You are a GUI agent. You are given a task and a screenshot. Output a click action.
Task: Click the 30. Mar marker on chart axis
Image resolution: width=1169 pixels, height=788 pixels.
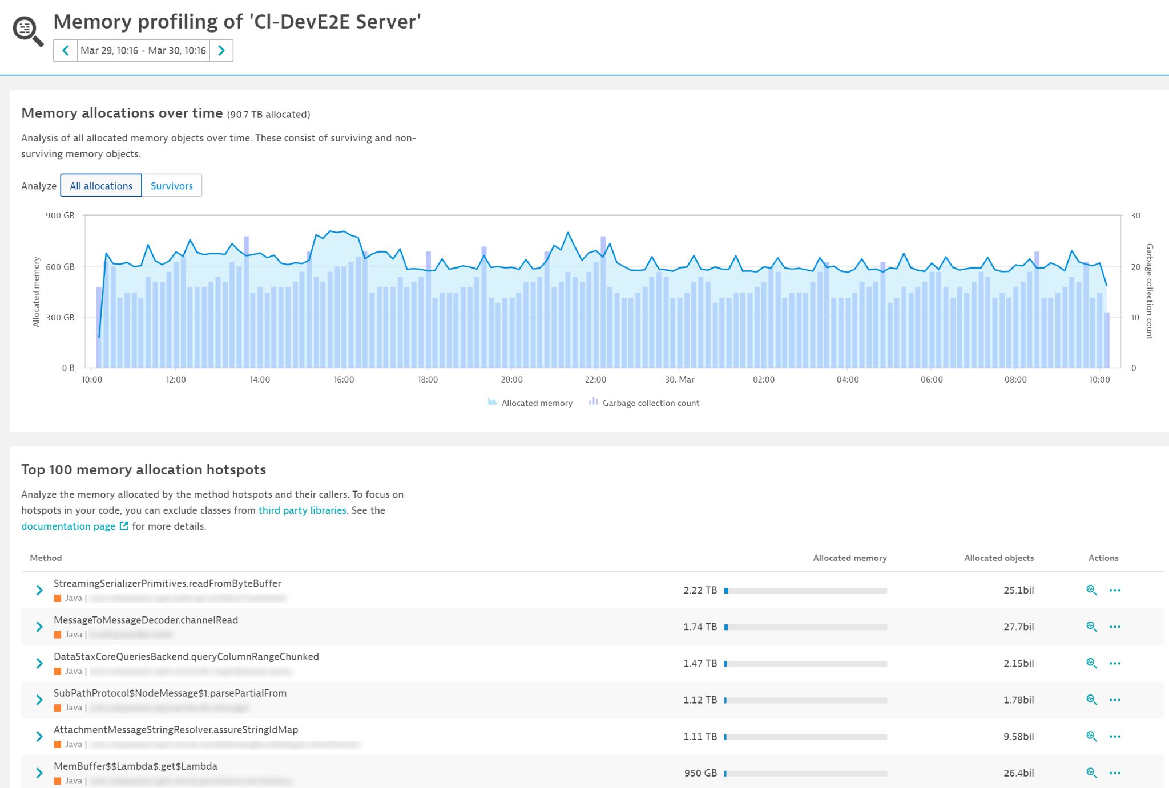680,380
